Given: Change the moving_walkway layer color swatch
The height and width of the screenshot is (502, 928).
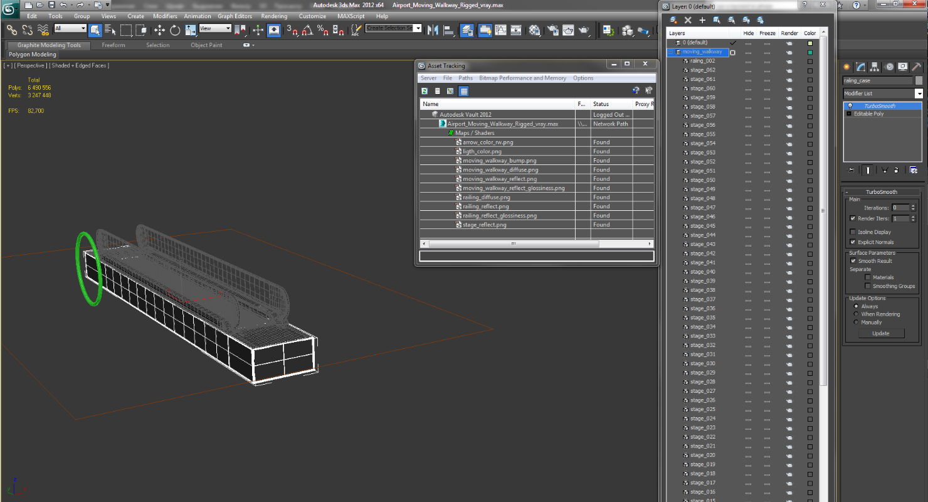Looking at the screenshot, I should click(810, 53).
